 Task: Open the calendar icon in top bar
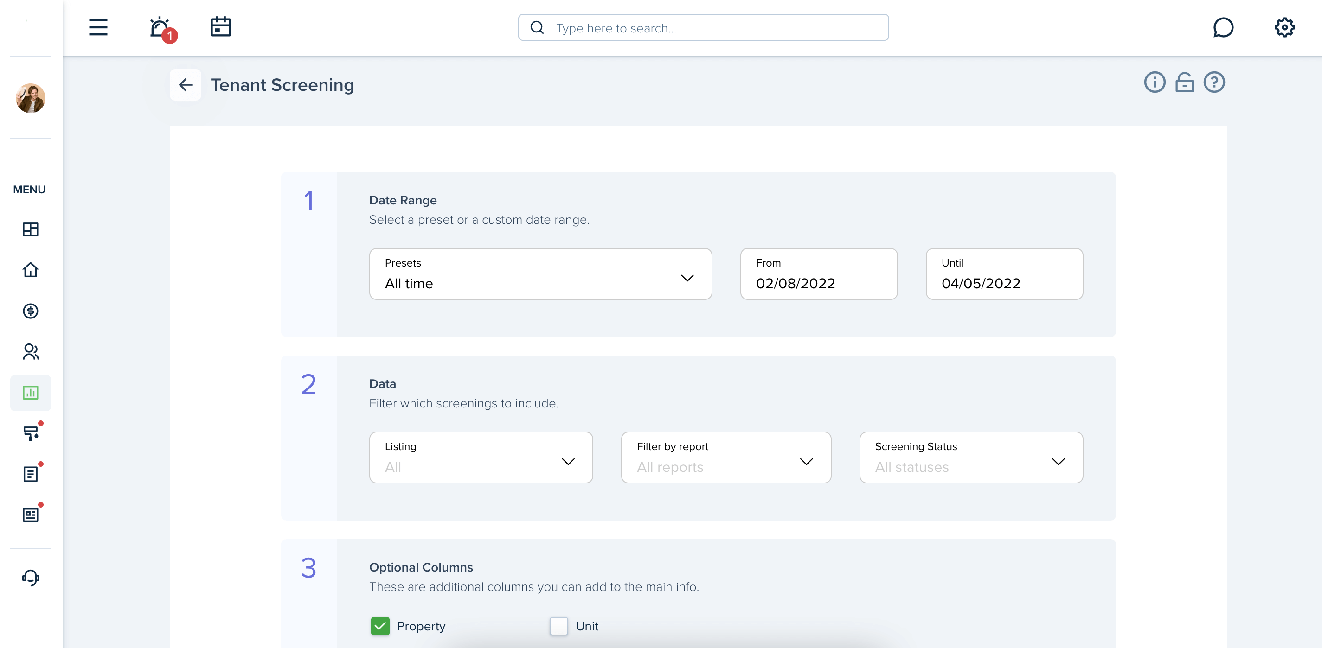221,27
